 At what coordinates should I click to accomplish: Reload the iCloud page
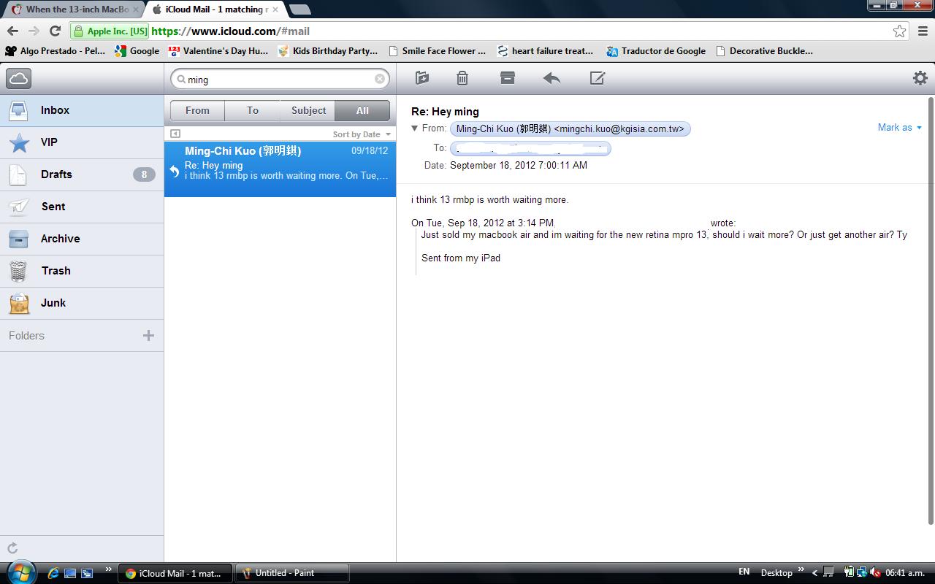55,31
